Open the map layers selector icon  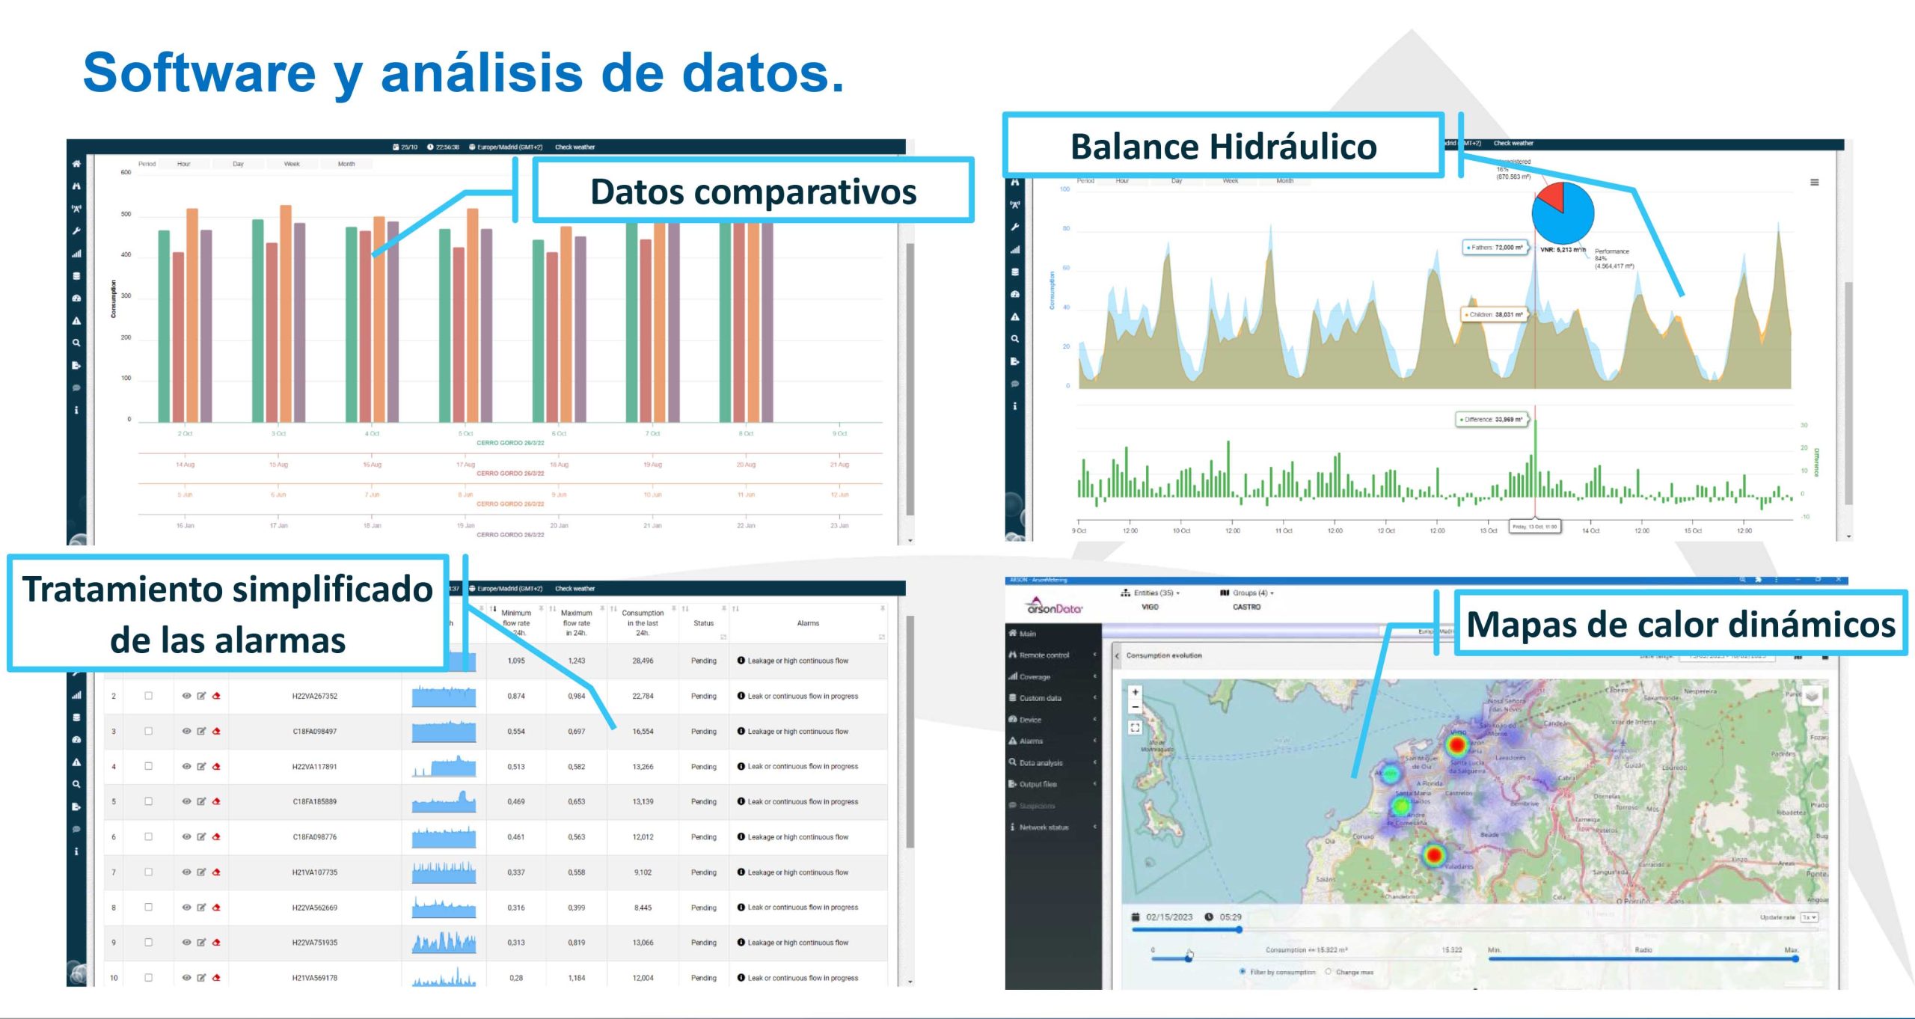click(x=1812, y=696)
